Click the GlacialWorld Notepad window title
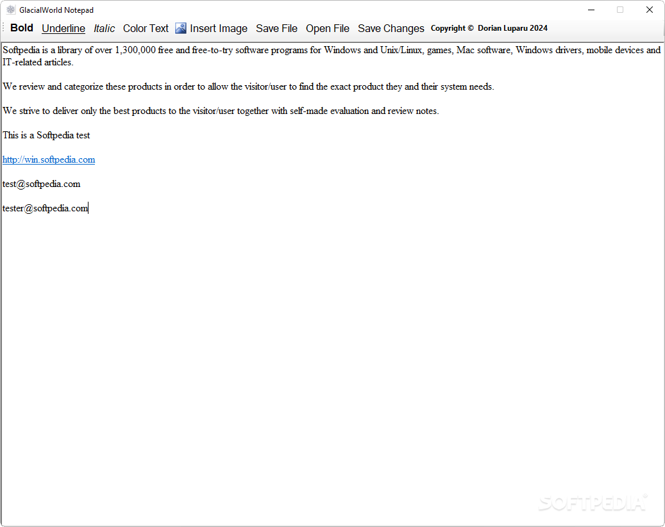 [56, 10]
